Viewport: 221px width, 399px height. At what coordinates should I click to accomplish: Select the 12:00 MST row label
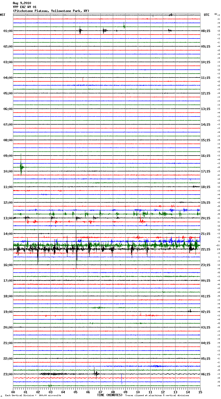[8, 203]
